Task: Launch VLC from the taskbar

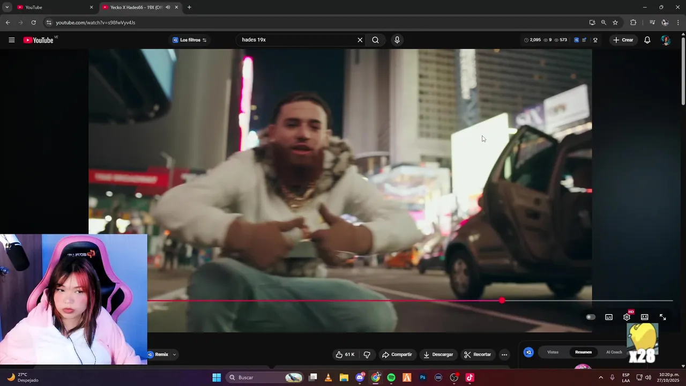Action: click(329, 377)
